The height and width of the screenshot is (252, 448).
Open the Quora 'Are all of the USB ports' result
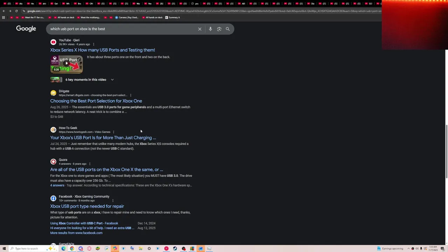(106, 169)
